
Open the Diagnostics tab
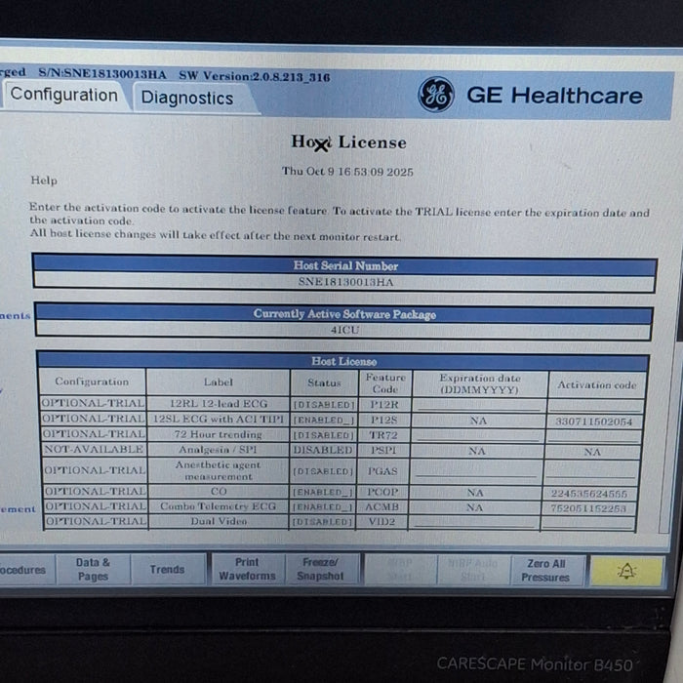[187, 98]
